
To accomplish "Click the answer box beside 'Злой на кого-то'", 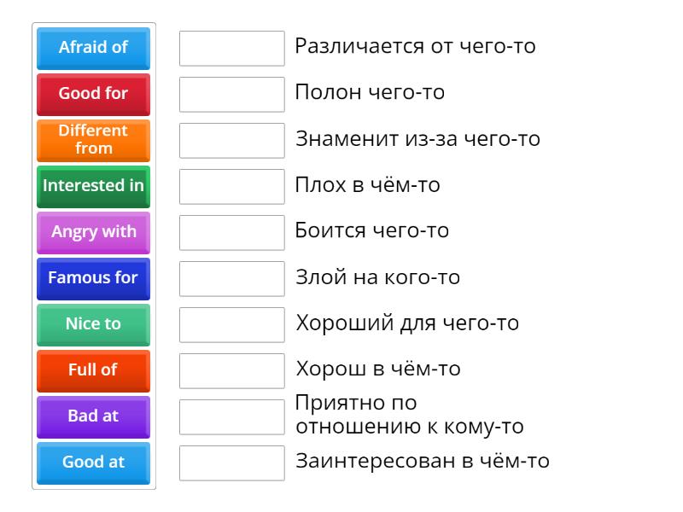I will (231, 277).
